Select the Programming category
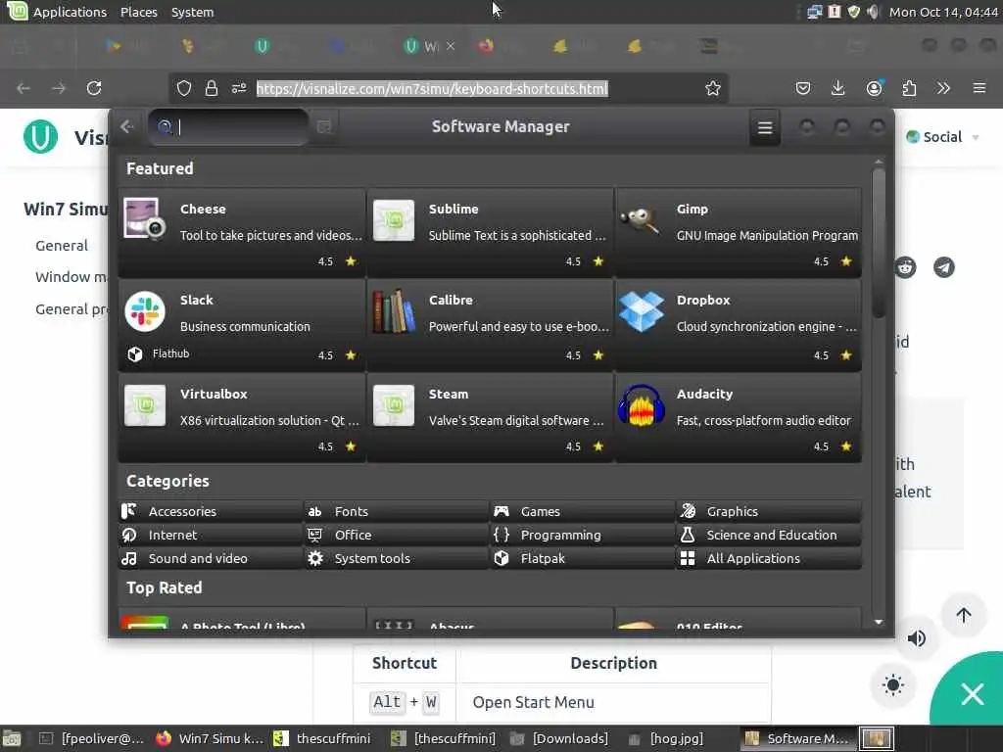Viewport: 1003px width, 752px height. pos(583,535)
